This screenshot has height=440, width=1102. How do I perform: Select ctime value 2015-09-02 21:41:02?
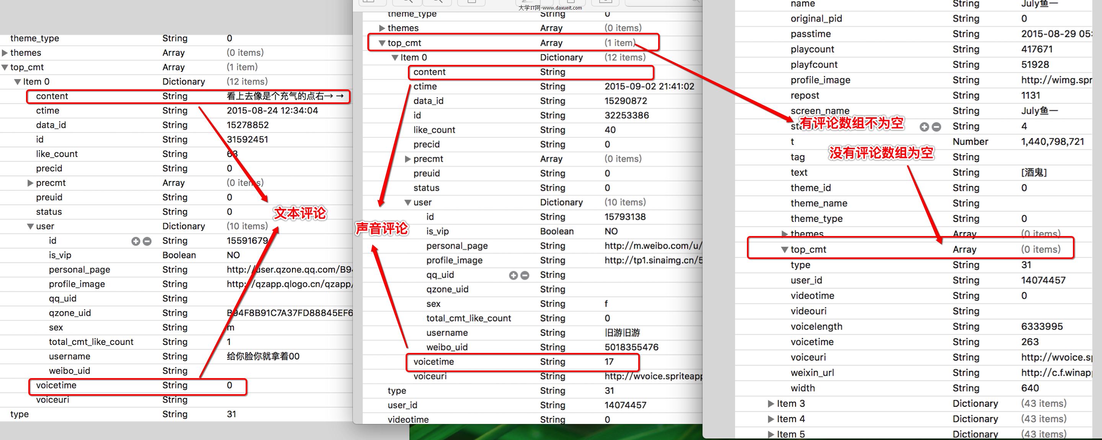[x=649, y=87]
